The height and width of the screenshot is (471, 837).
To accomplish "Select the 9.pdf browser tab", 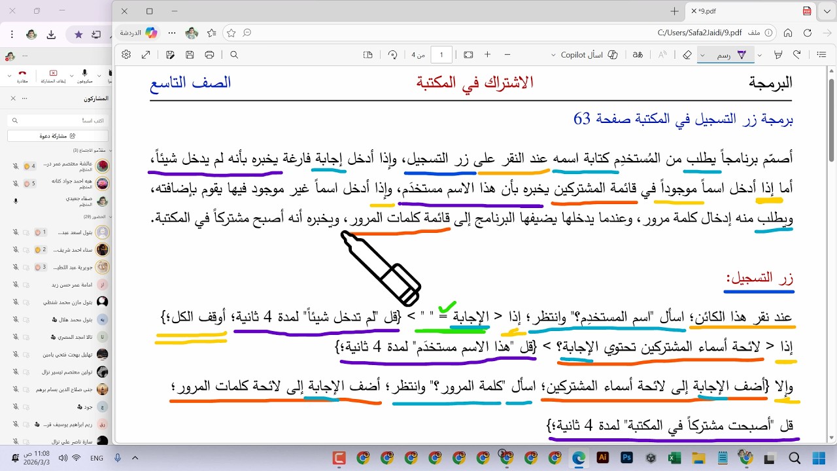I will [x=749, y=11].
